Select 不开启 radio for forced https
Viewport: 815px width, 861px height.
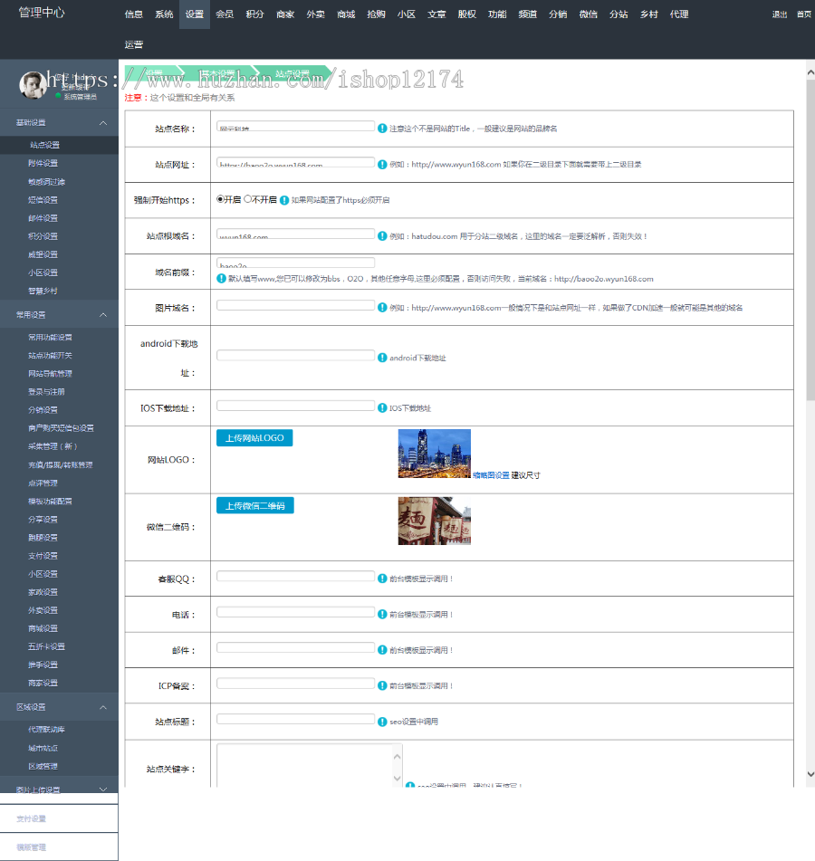tap(247, 199)
